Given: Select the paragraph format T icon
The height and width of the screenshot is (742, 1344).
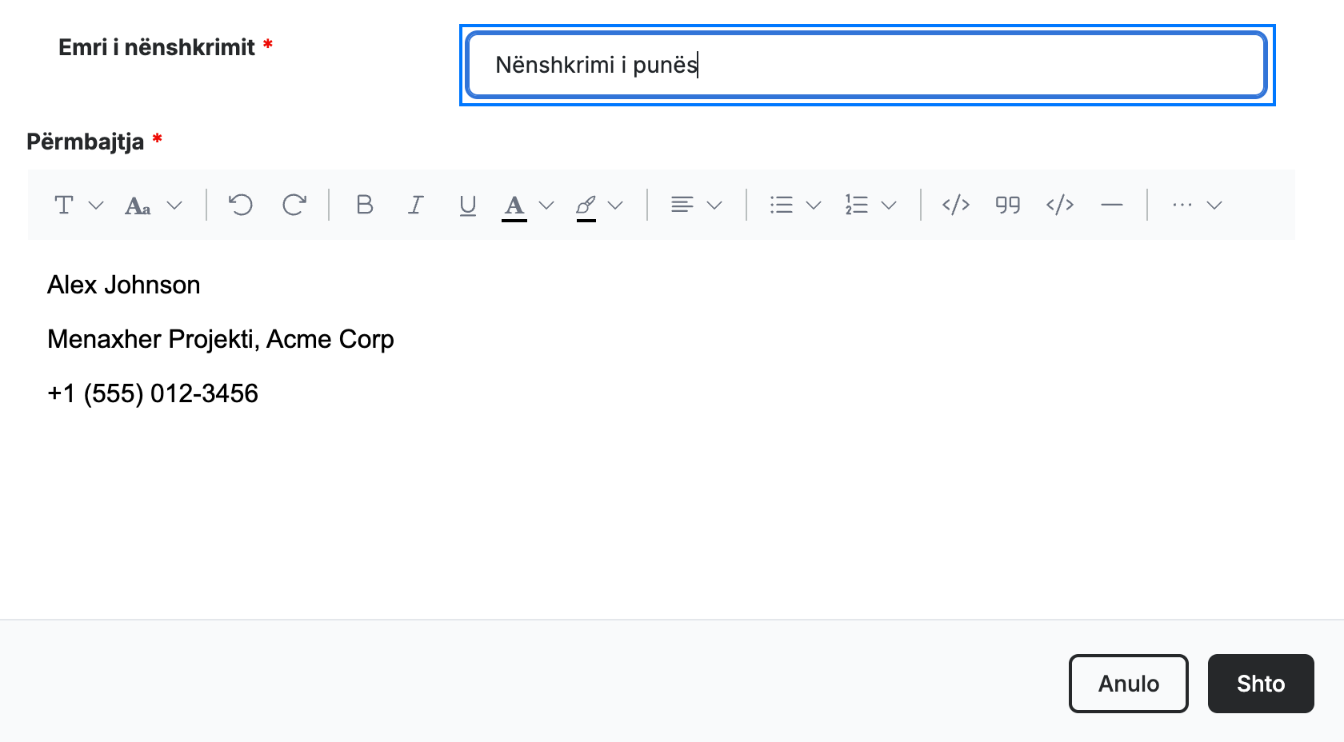Looking at the screenshot, I should coord(64,205).
